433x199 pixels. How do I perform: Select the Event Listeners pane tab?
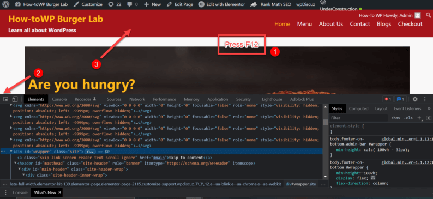click(407, 108)
